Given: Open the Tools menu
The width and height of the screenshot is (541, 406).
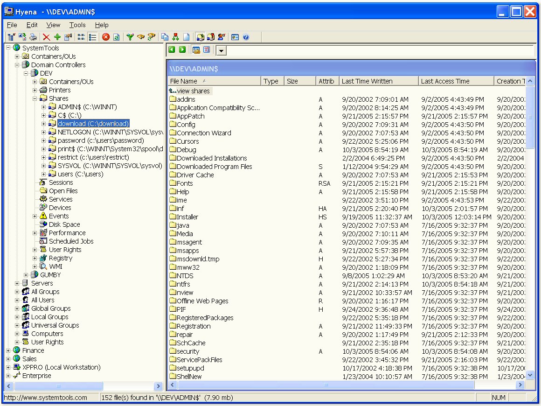Looking at the screenshot, I should point(77,25).
